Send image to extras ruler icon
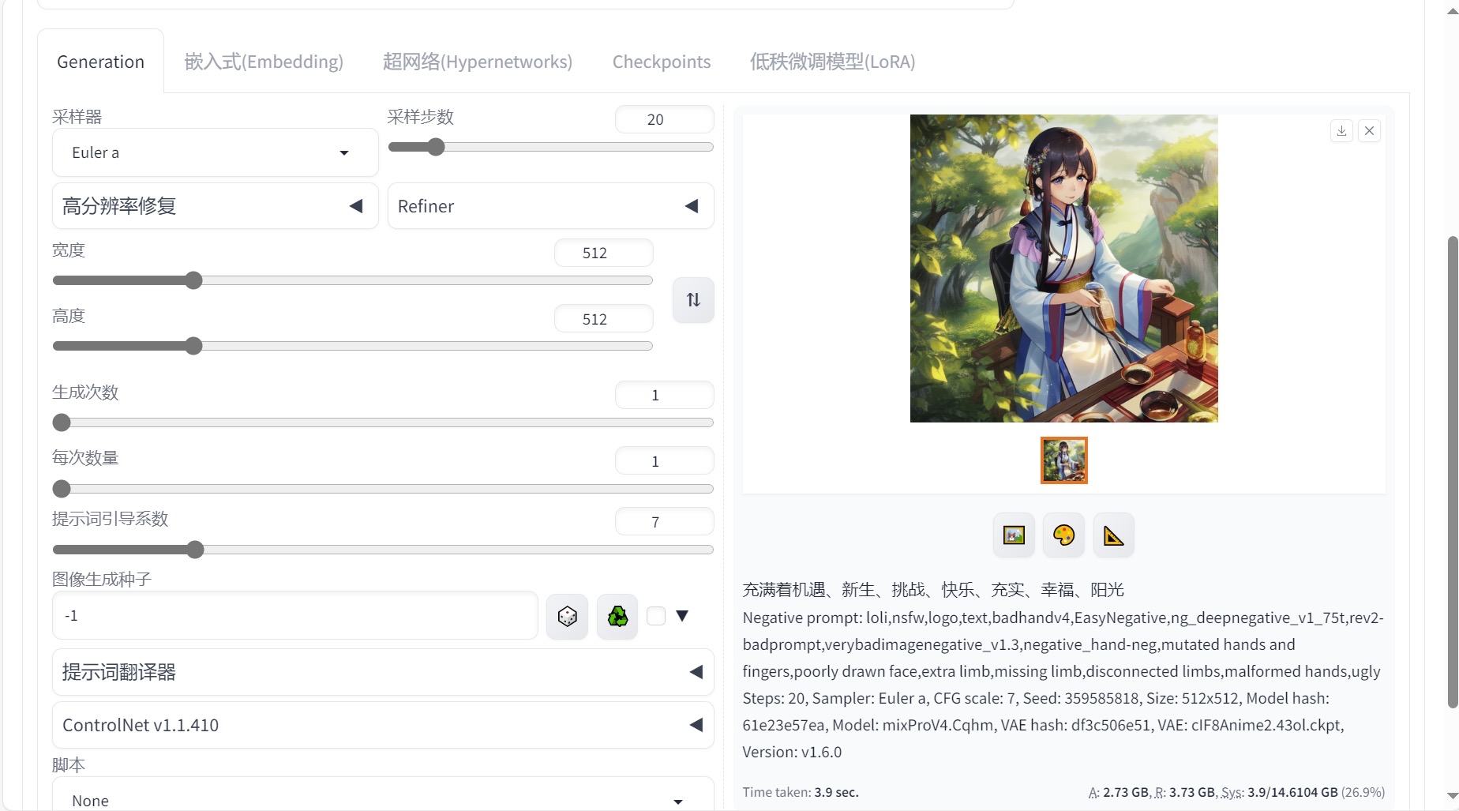Image resolution: width=1459 pixels, height=811 pixels. coord(1113,535)
